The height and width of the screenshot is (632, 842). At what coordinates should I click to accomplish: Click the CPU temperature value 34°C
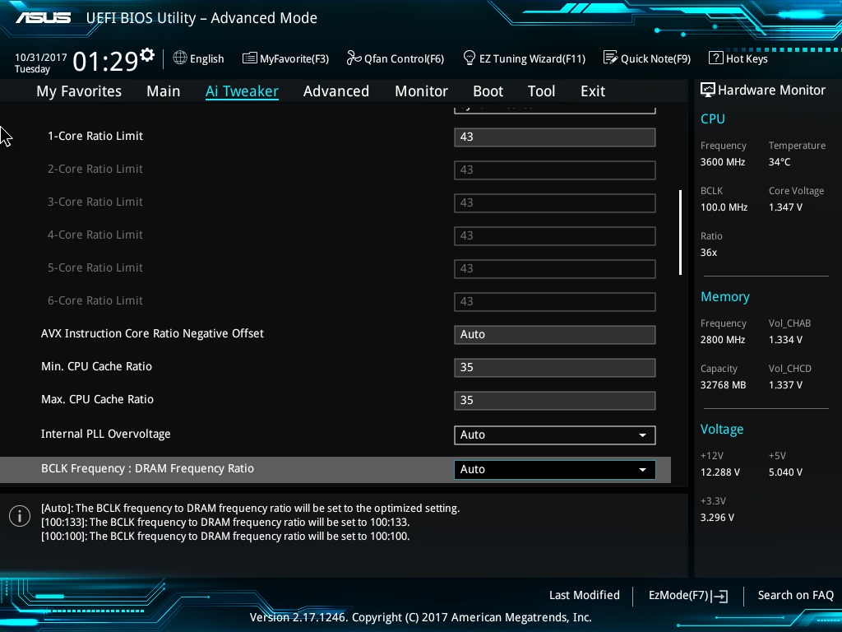[x=780, y=162]
